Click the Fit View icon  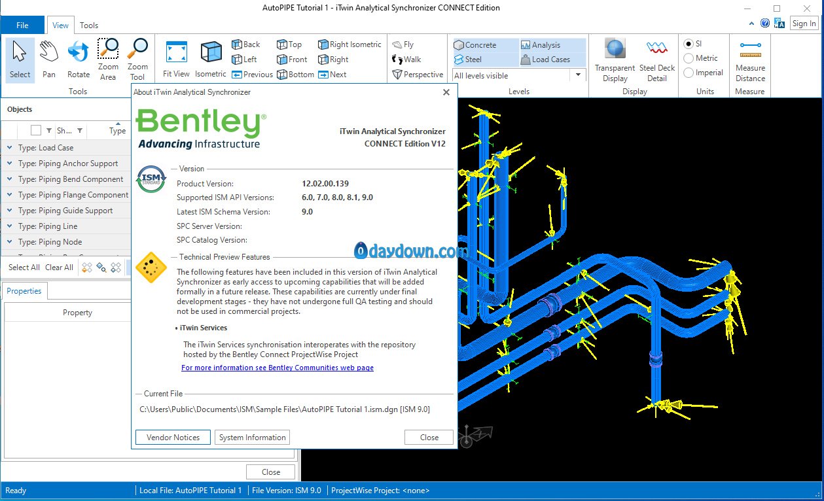click(x=176, y=59)
